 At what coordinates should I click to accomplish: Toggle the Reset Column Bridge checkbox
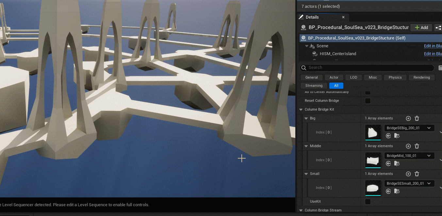368,101
